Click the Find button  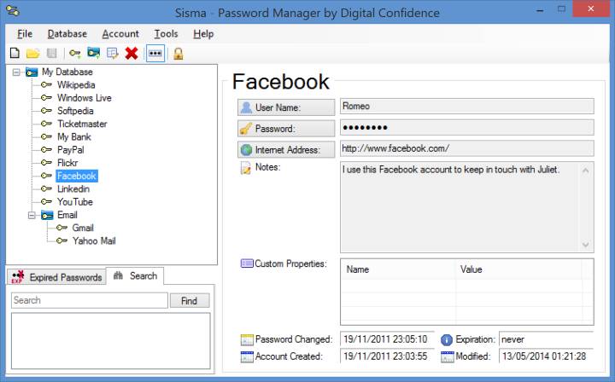pyautogui.click(x=189, y=300)
